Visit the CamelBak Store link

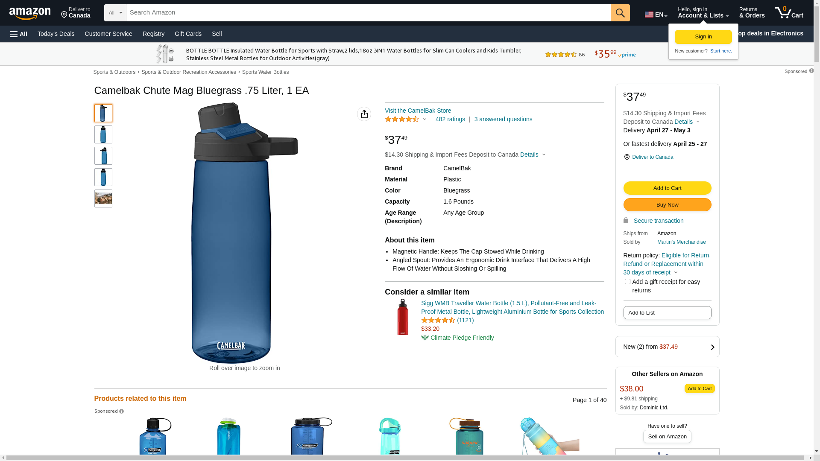click(x=418, y=111)
